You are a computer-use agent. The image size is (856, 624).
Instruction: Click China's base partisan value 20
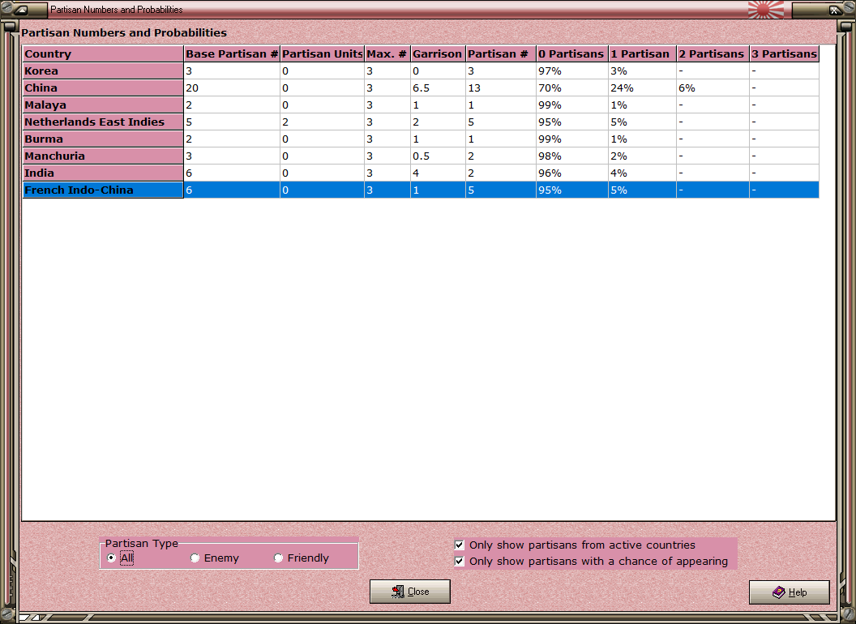click(x=232, y=88)
